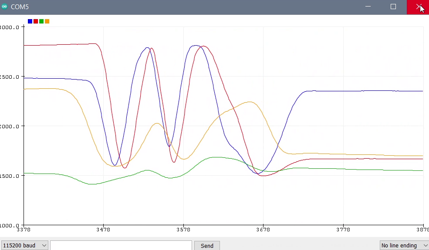429x250 pixels.
Task: Click the 2000.0 y-axis label
Action: coord(10,127)
